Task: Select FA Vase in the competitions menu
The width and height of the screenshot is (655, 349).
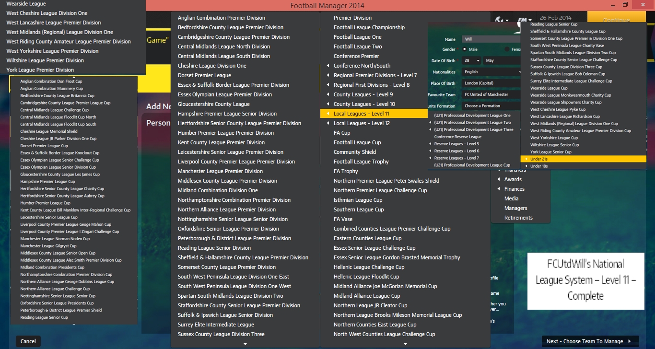Action: [343, 219]
